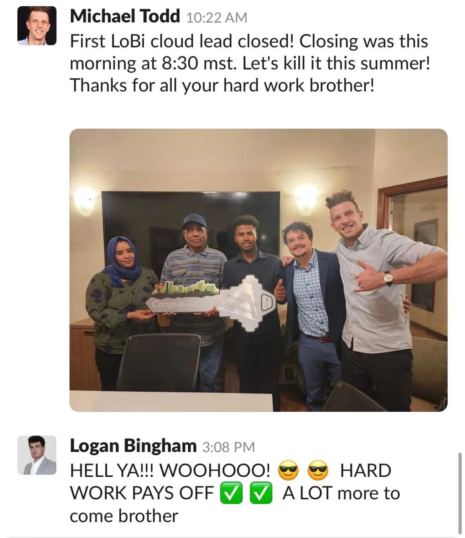Click the "A LOT more to come brother" text

pyautogui.click(x=235, y=505)
